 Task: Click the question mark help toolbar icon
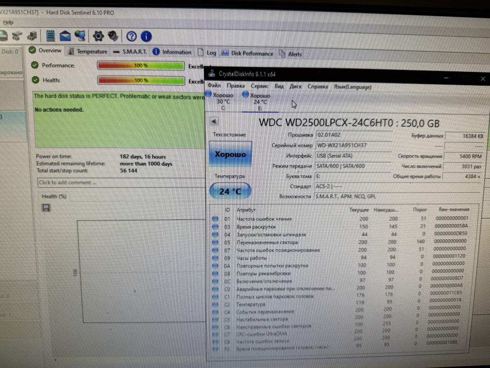coord(132,36)
